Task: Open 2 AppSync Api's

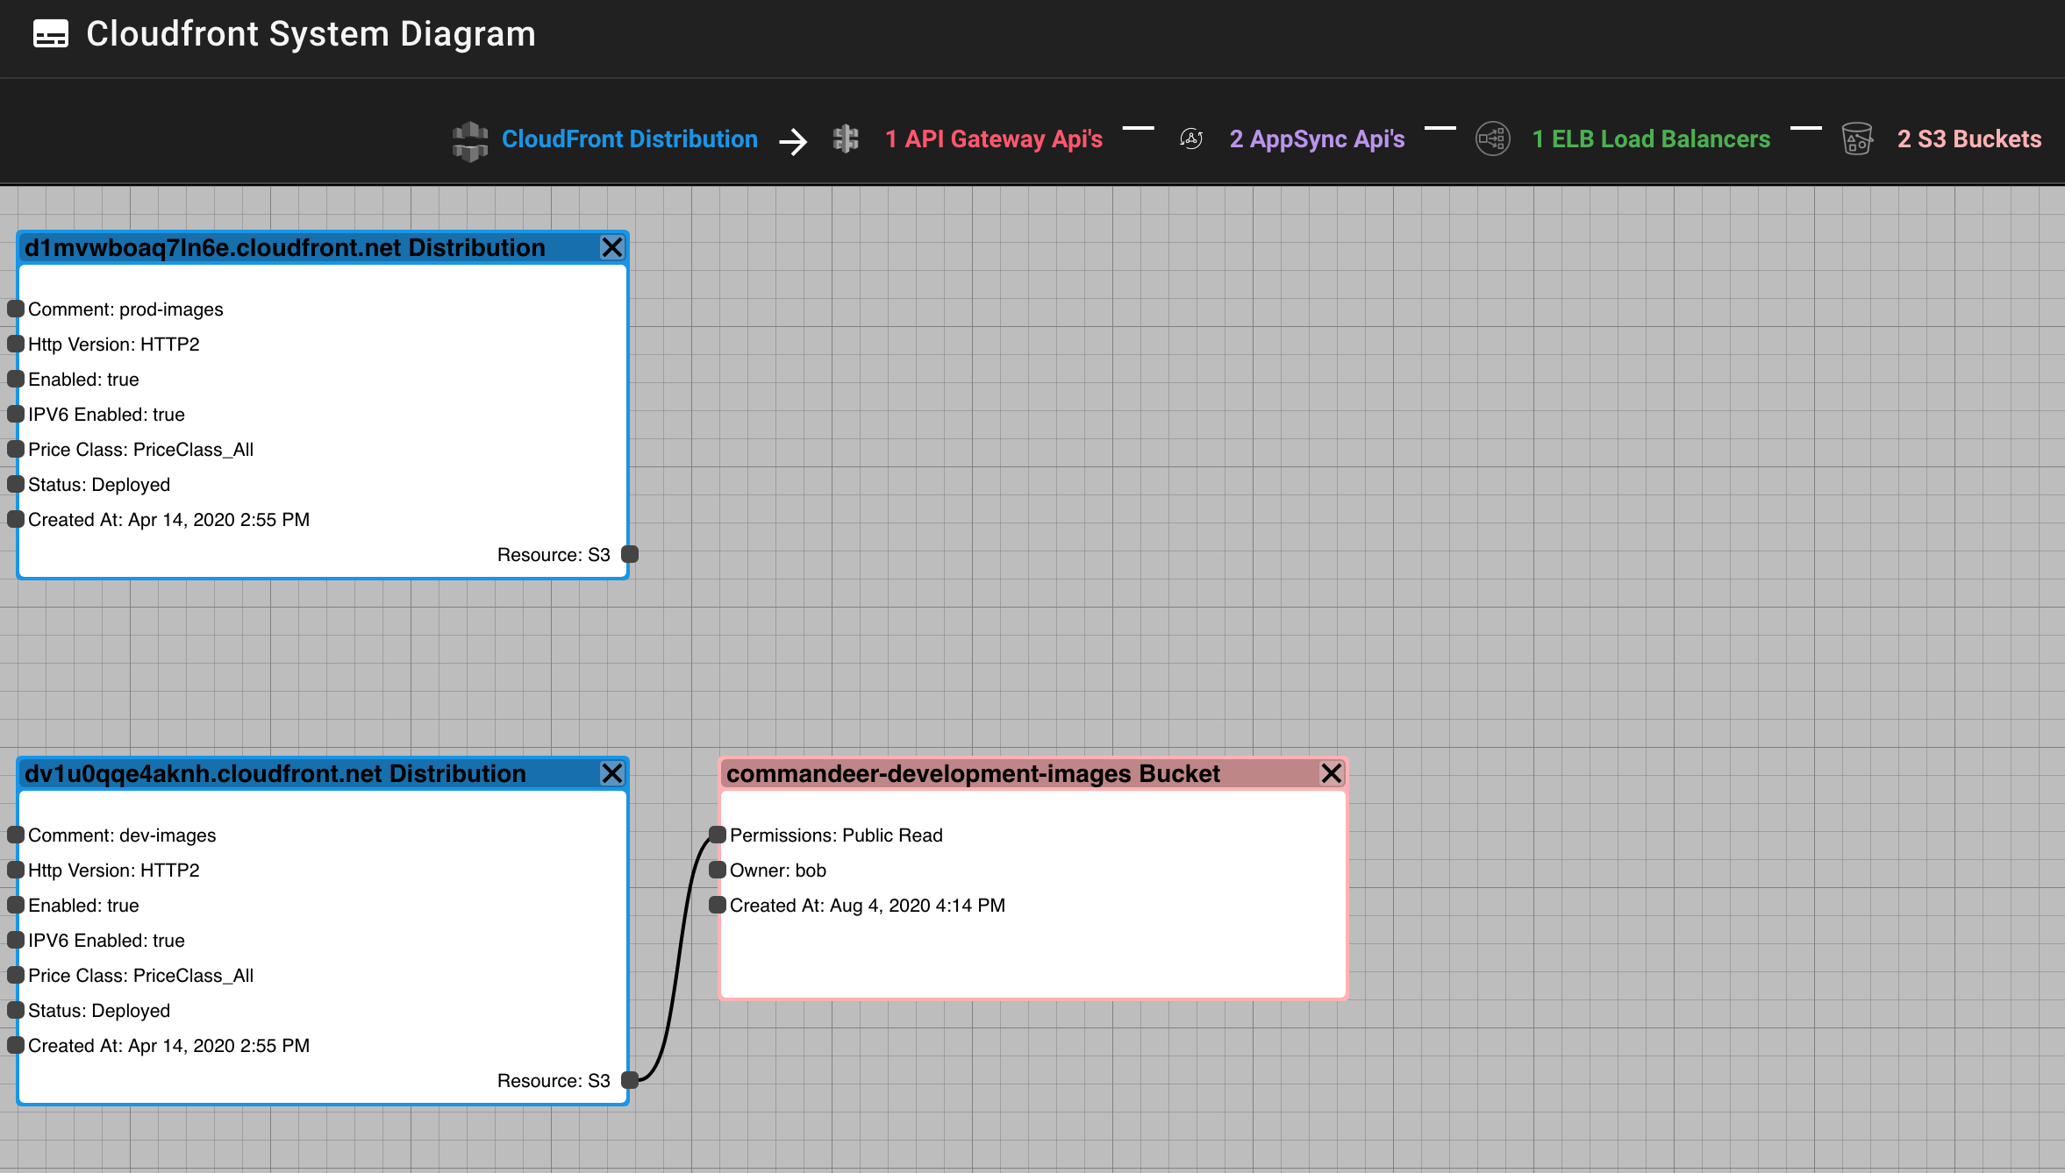Action: [x=1317, y=139]
